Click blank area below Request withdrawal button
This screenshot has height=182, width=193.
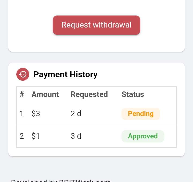96,44
